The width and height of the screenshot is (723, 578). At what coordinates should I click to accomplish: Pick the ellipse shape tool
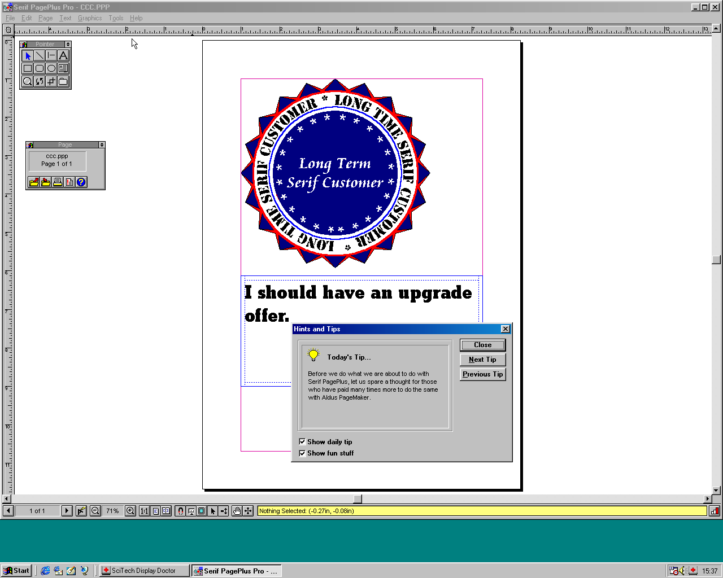pos(51,68)
